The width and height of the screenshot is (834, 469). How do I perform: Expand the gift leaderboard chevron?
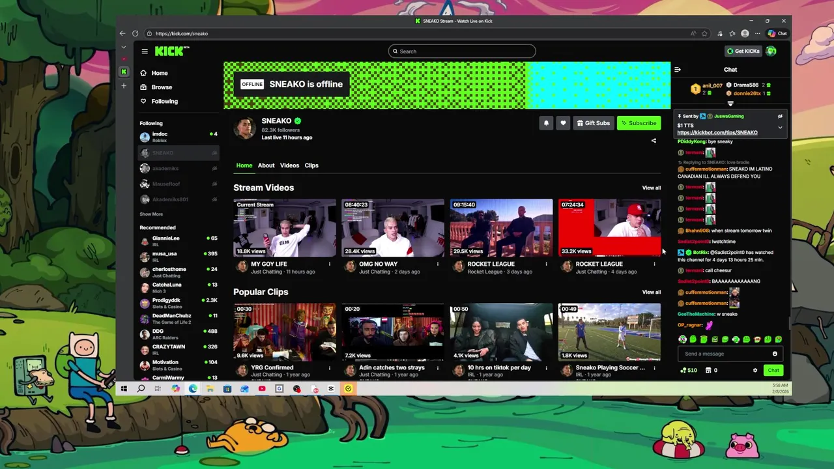tap(730, 104)
